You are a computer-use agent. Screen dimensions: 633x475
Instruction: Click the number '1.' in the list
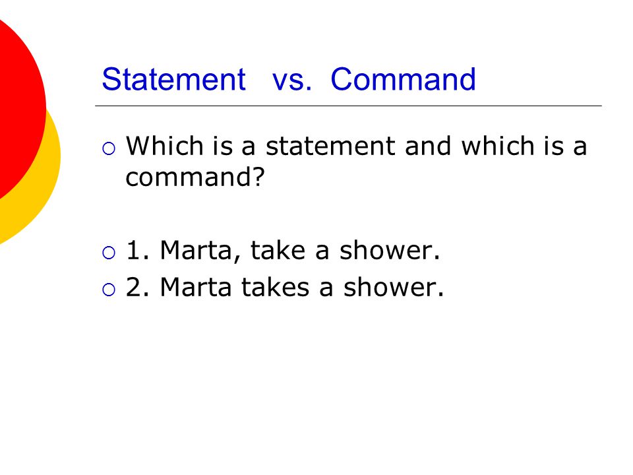pos(138,251)
